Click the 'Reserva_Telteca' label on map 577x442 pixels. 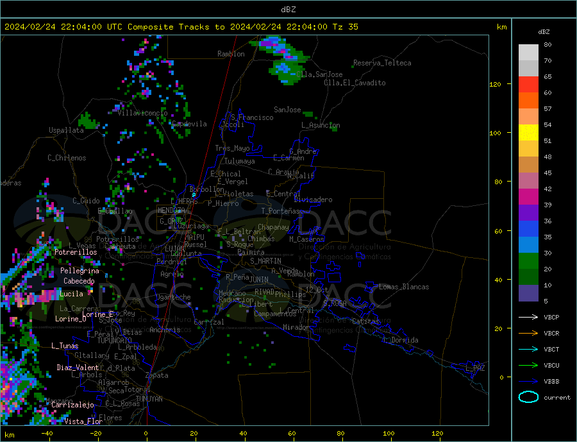(382, 63)
